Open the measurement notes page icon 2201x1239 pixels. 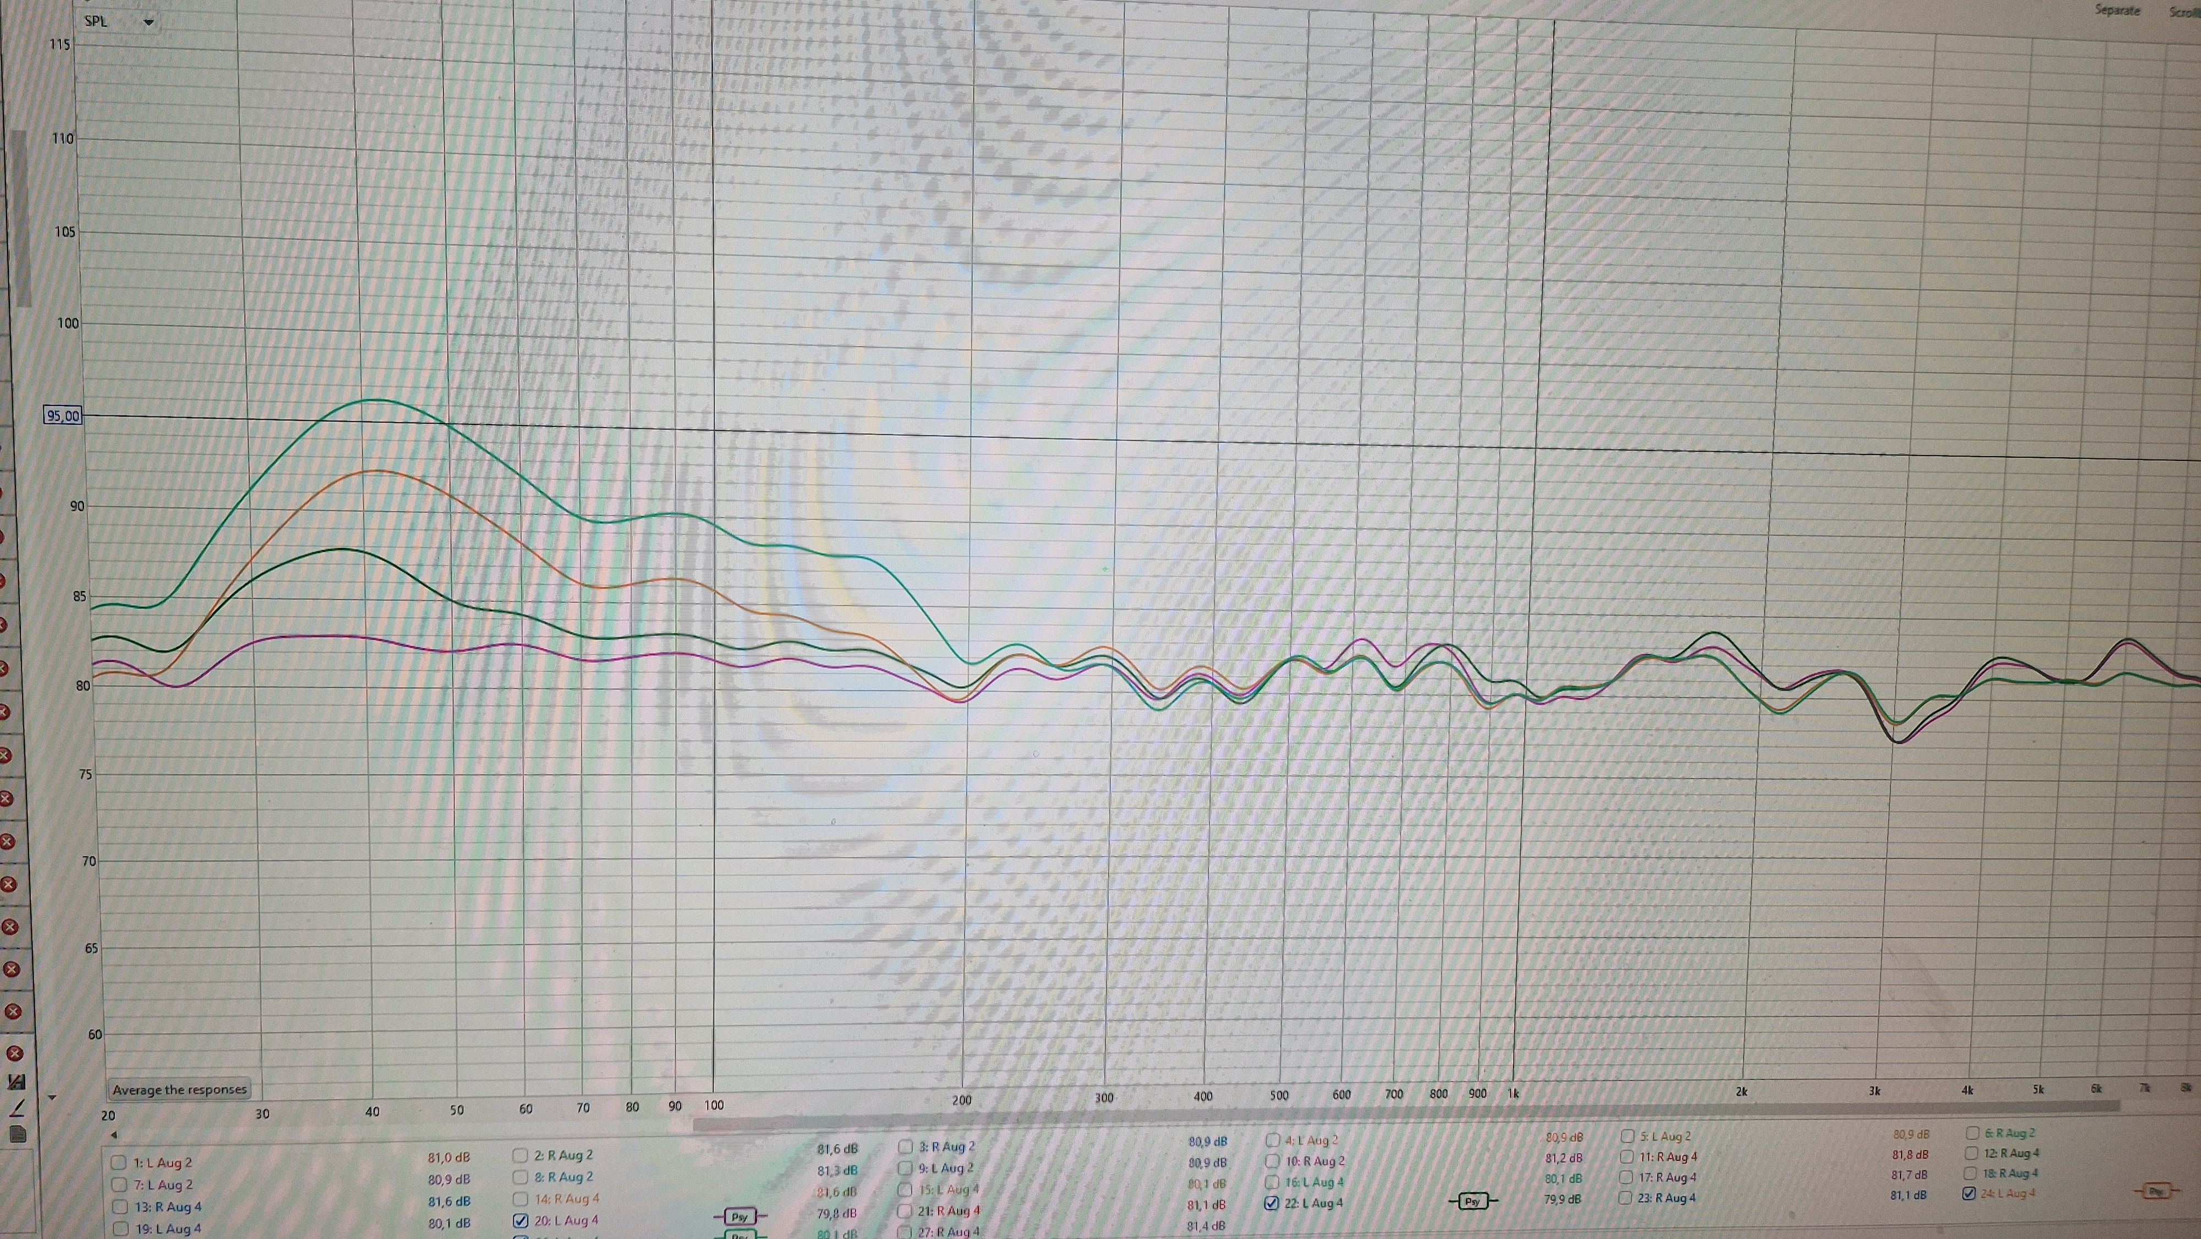pyautogui.click(x=18, y=1135)
